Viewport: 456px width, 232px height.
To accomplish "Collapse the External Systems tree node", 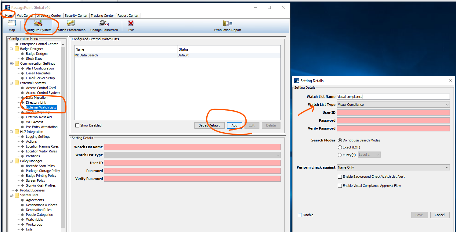I will tap(11, 83).
